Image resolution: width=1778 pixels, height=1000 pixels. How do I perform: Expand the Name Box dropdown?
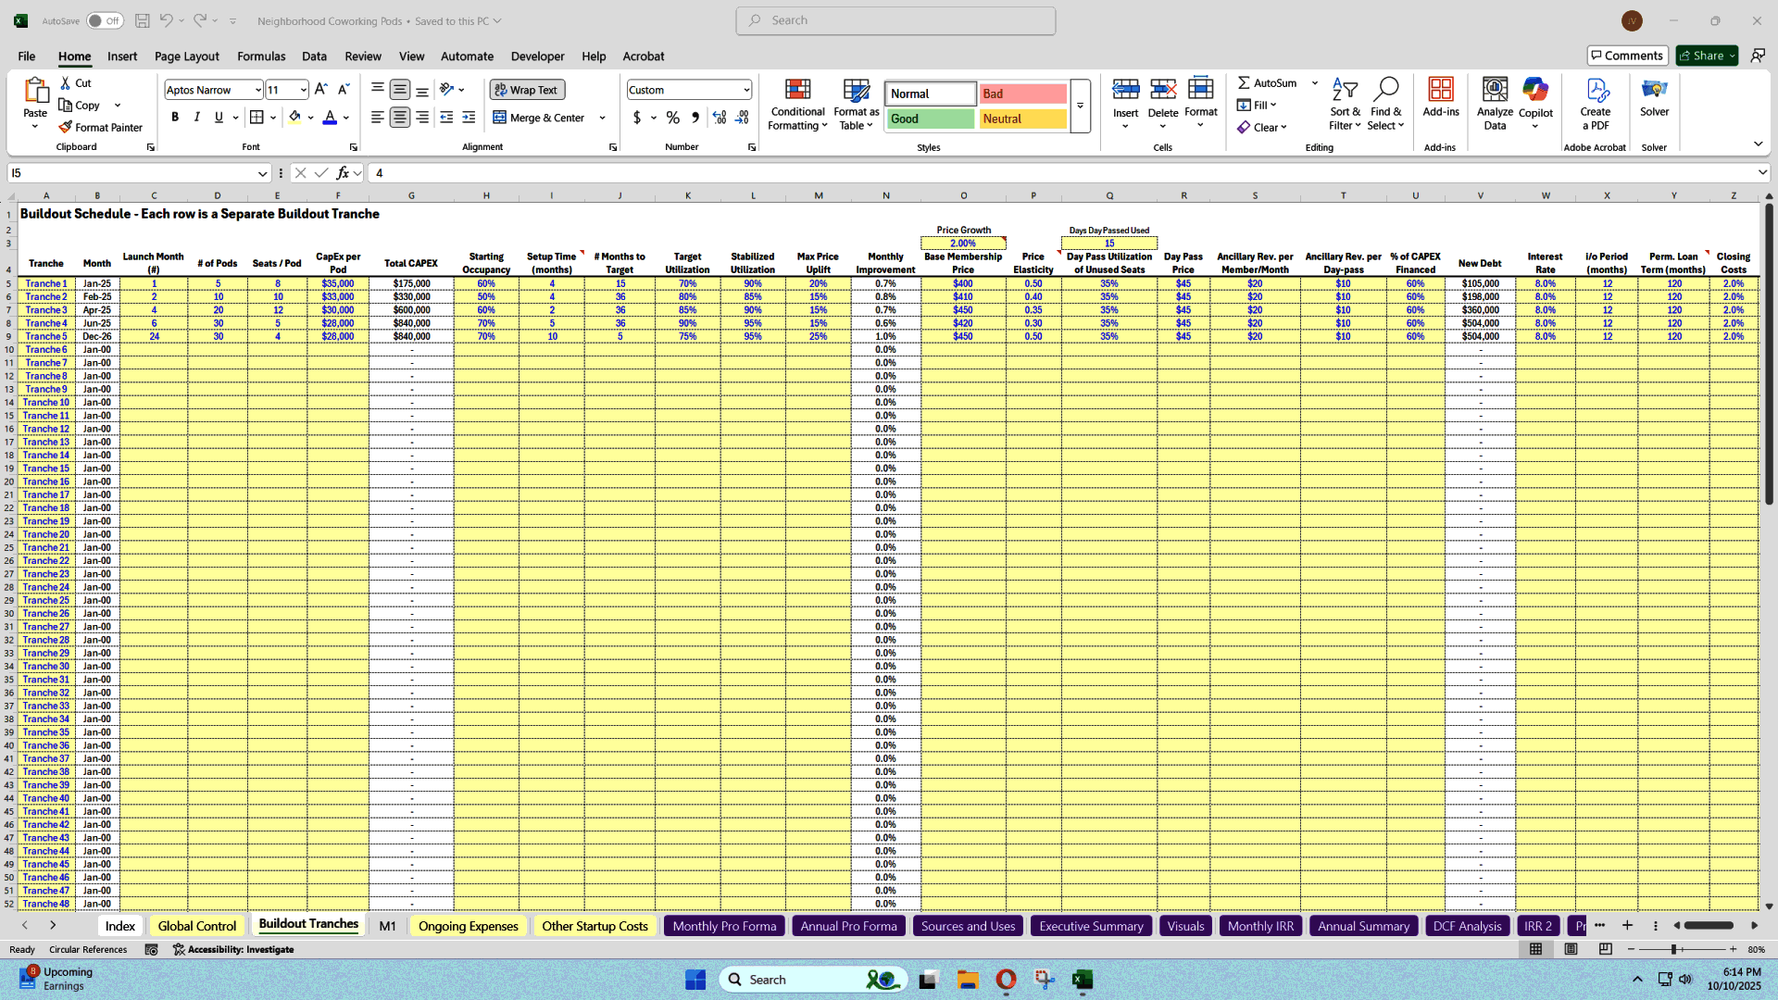tap(262, 173)
